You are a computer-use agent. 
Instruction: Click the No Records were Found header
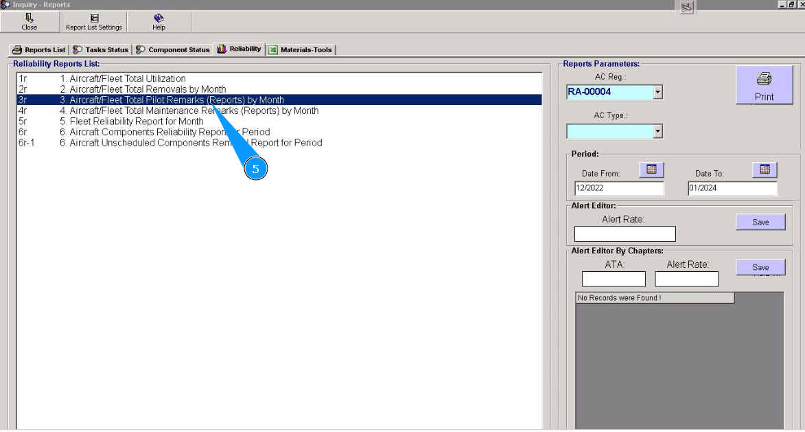(x=655, y=298)
